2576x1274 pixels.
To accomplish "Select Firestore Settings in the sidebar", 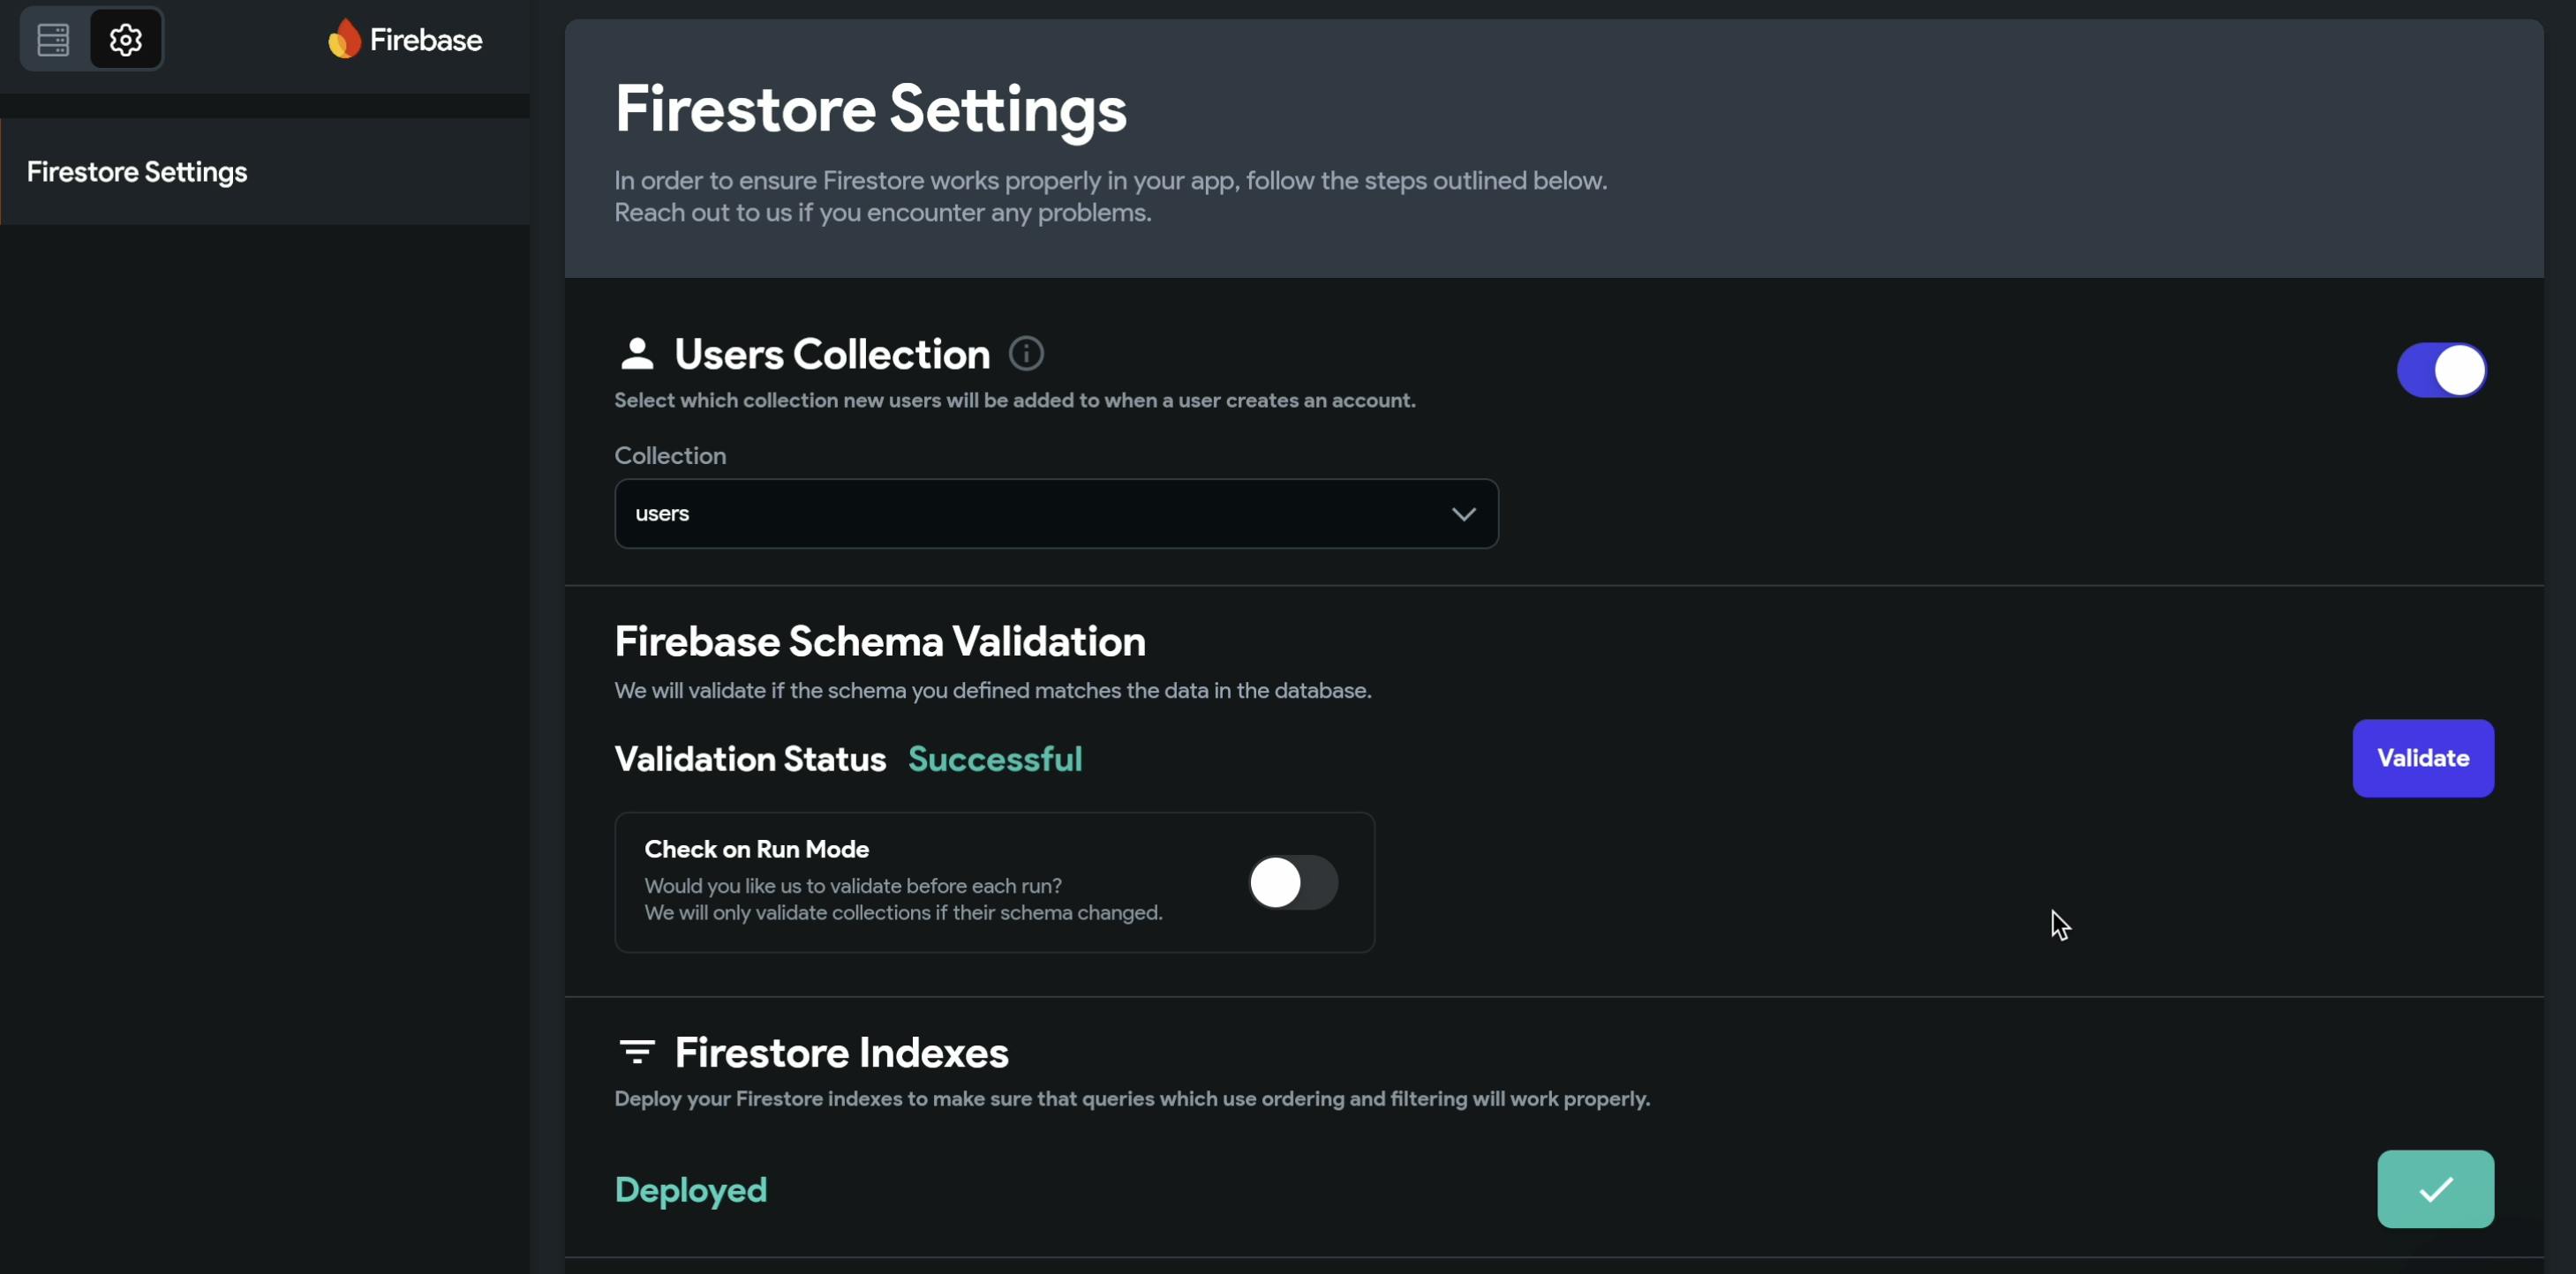I will [137, 172].
